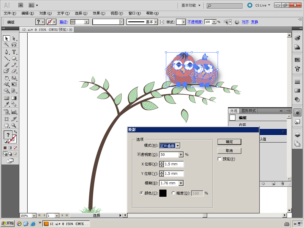Select the Column Graph tool
The height and width of the screenshot is (228, 304).
pyautogui.click(x=14, y=112)
